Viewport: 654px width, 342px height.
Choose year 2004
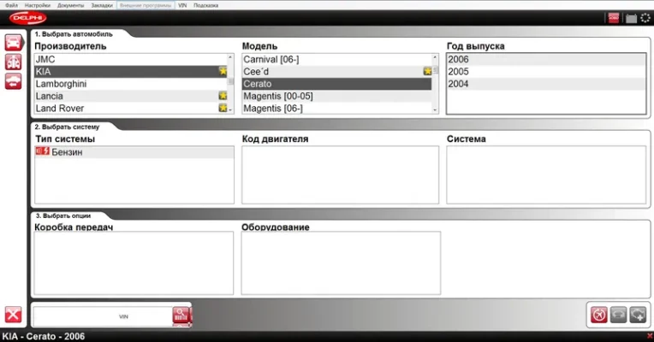(546, 84)
